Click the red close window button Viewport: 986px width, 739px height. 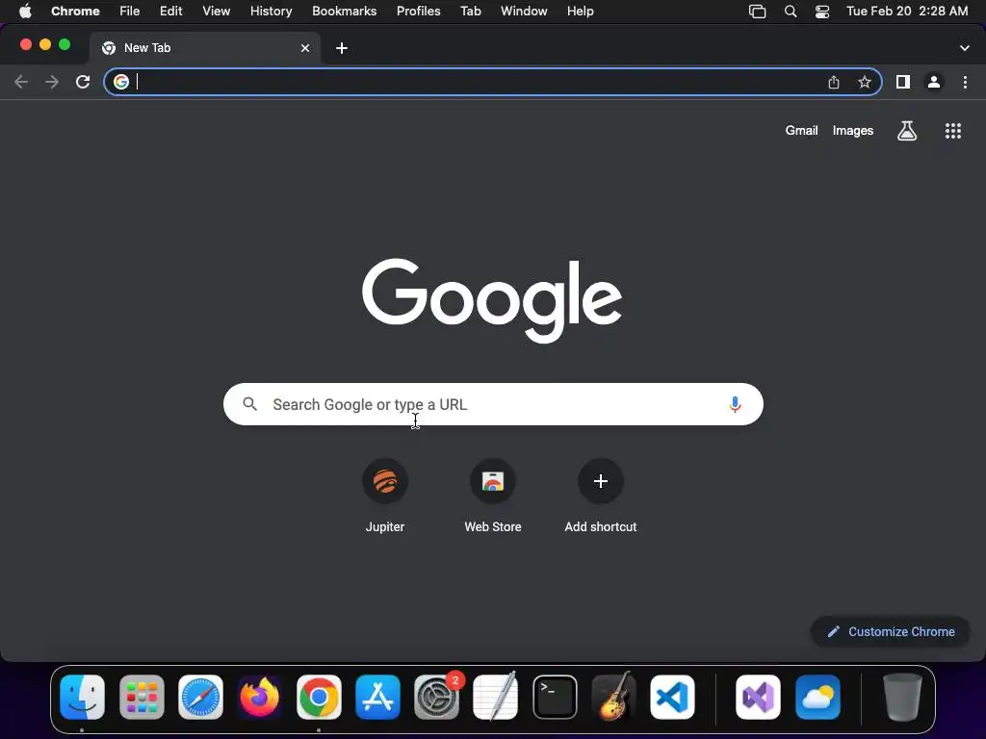(26, 44)
